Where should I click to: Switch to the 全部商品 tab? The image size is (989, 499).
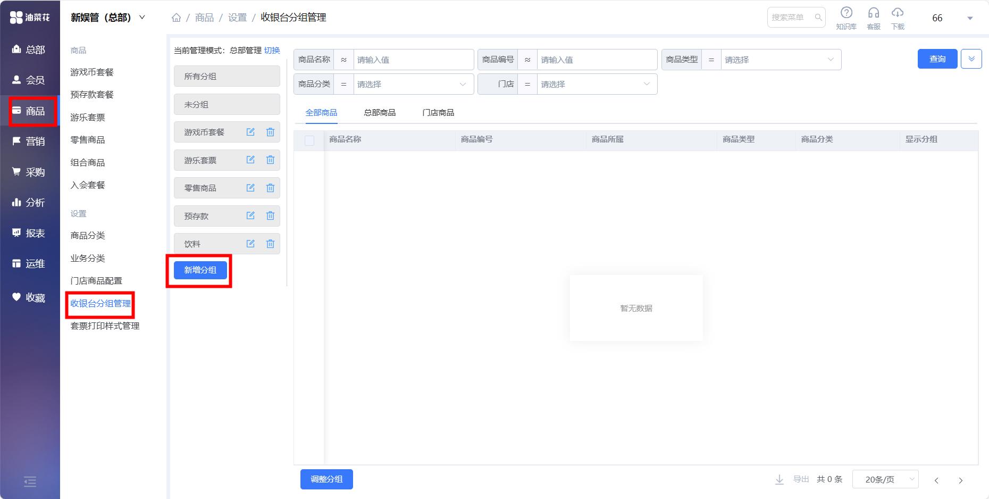click(321, 113)
